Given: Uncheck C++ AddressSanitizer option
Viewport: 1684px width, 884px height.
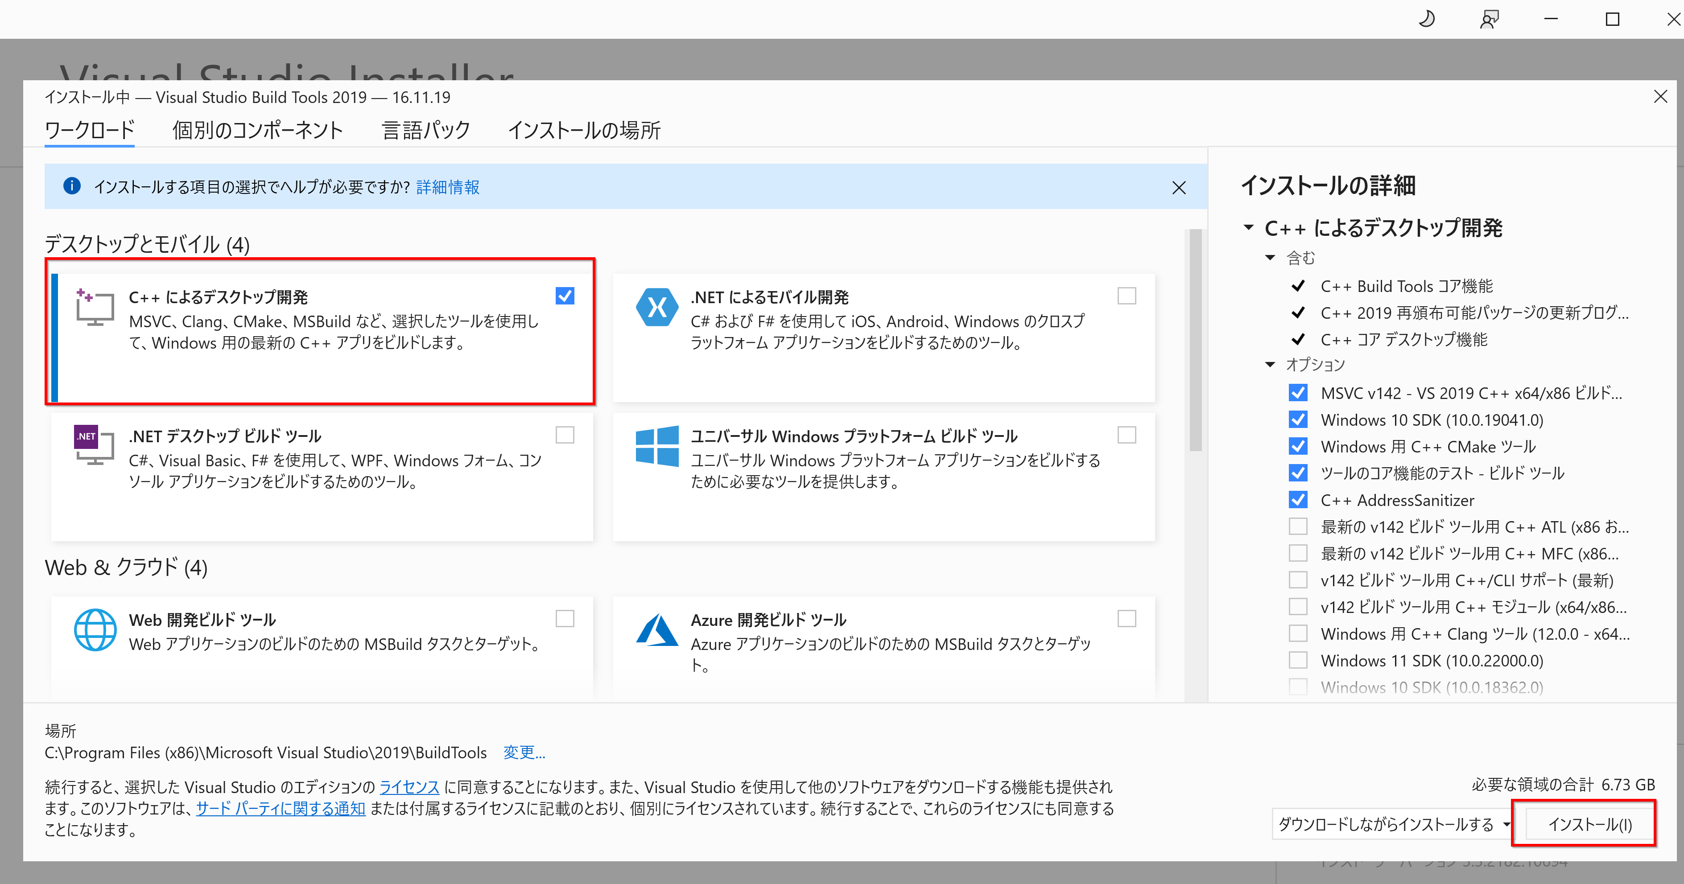Looking at the screenshot, I should tap(1298, 500).
